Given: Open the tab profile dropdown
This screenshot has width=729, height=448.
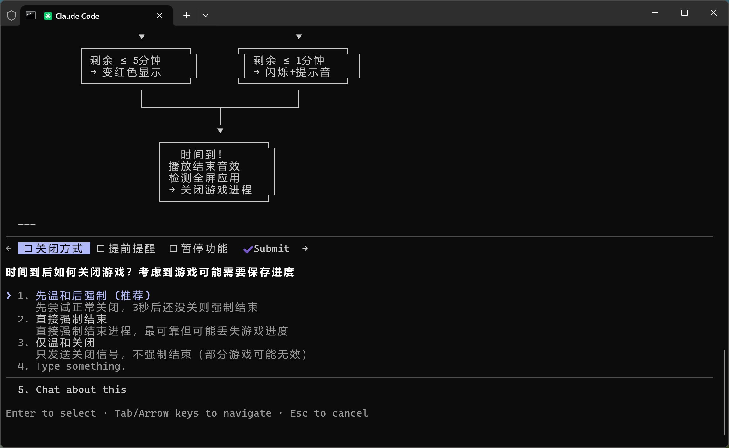Looking at the screenshot, I should 206,16.
